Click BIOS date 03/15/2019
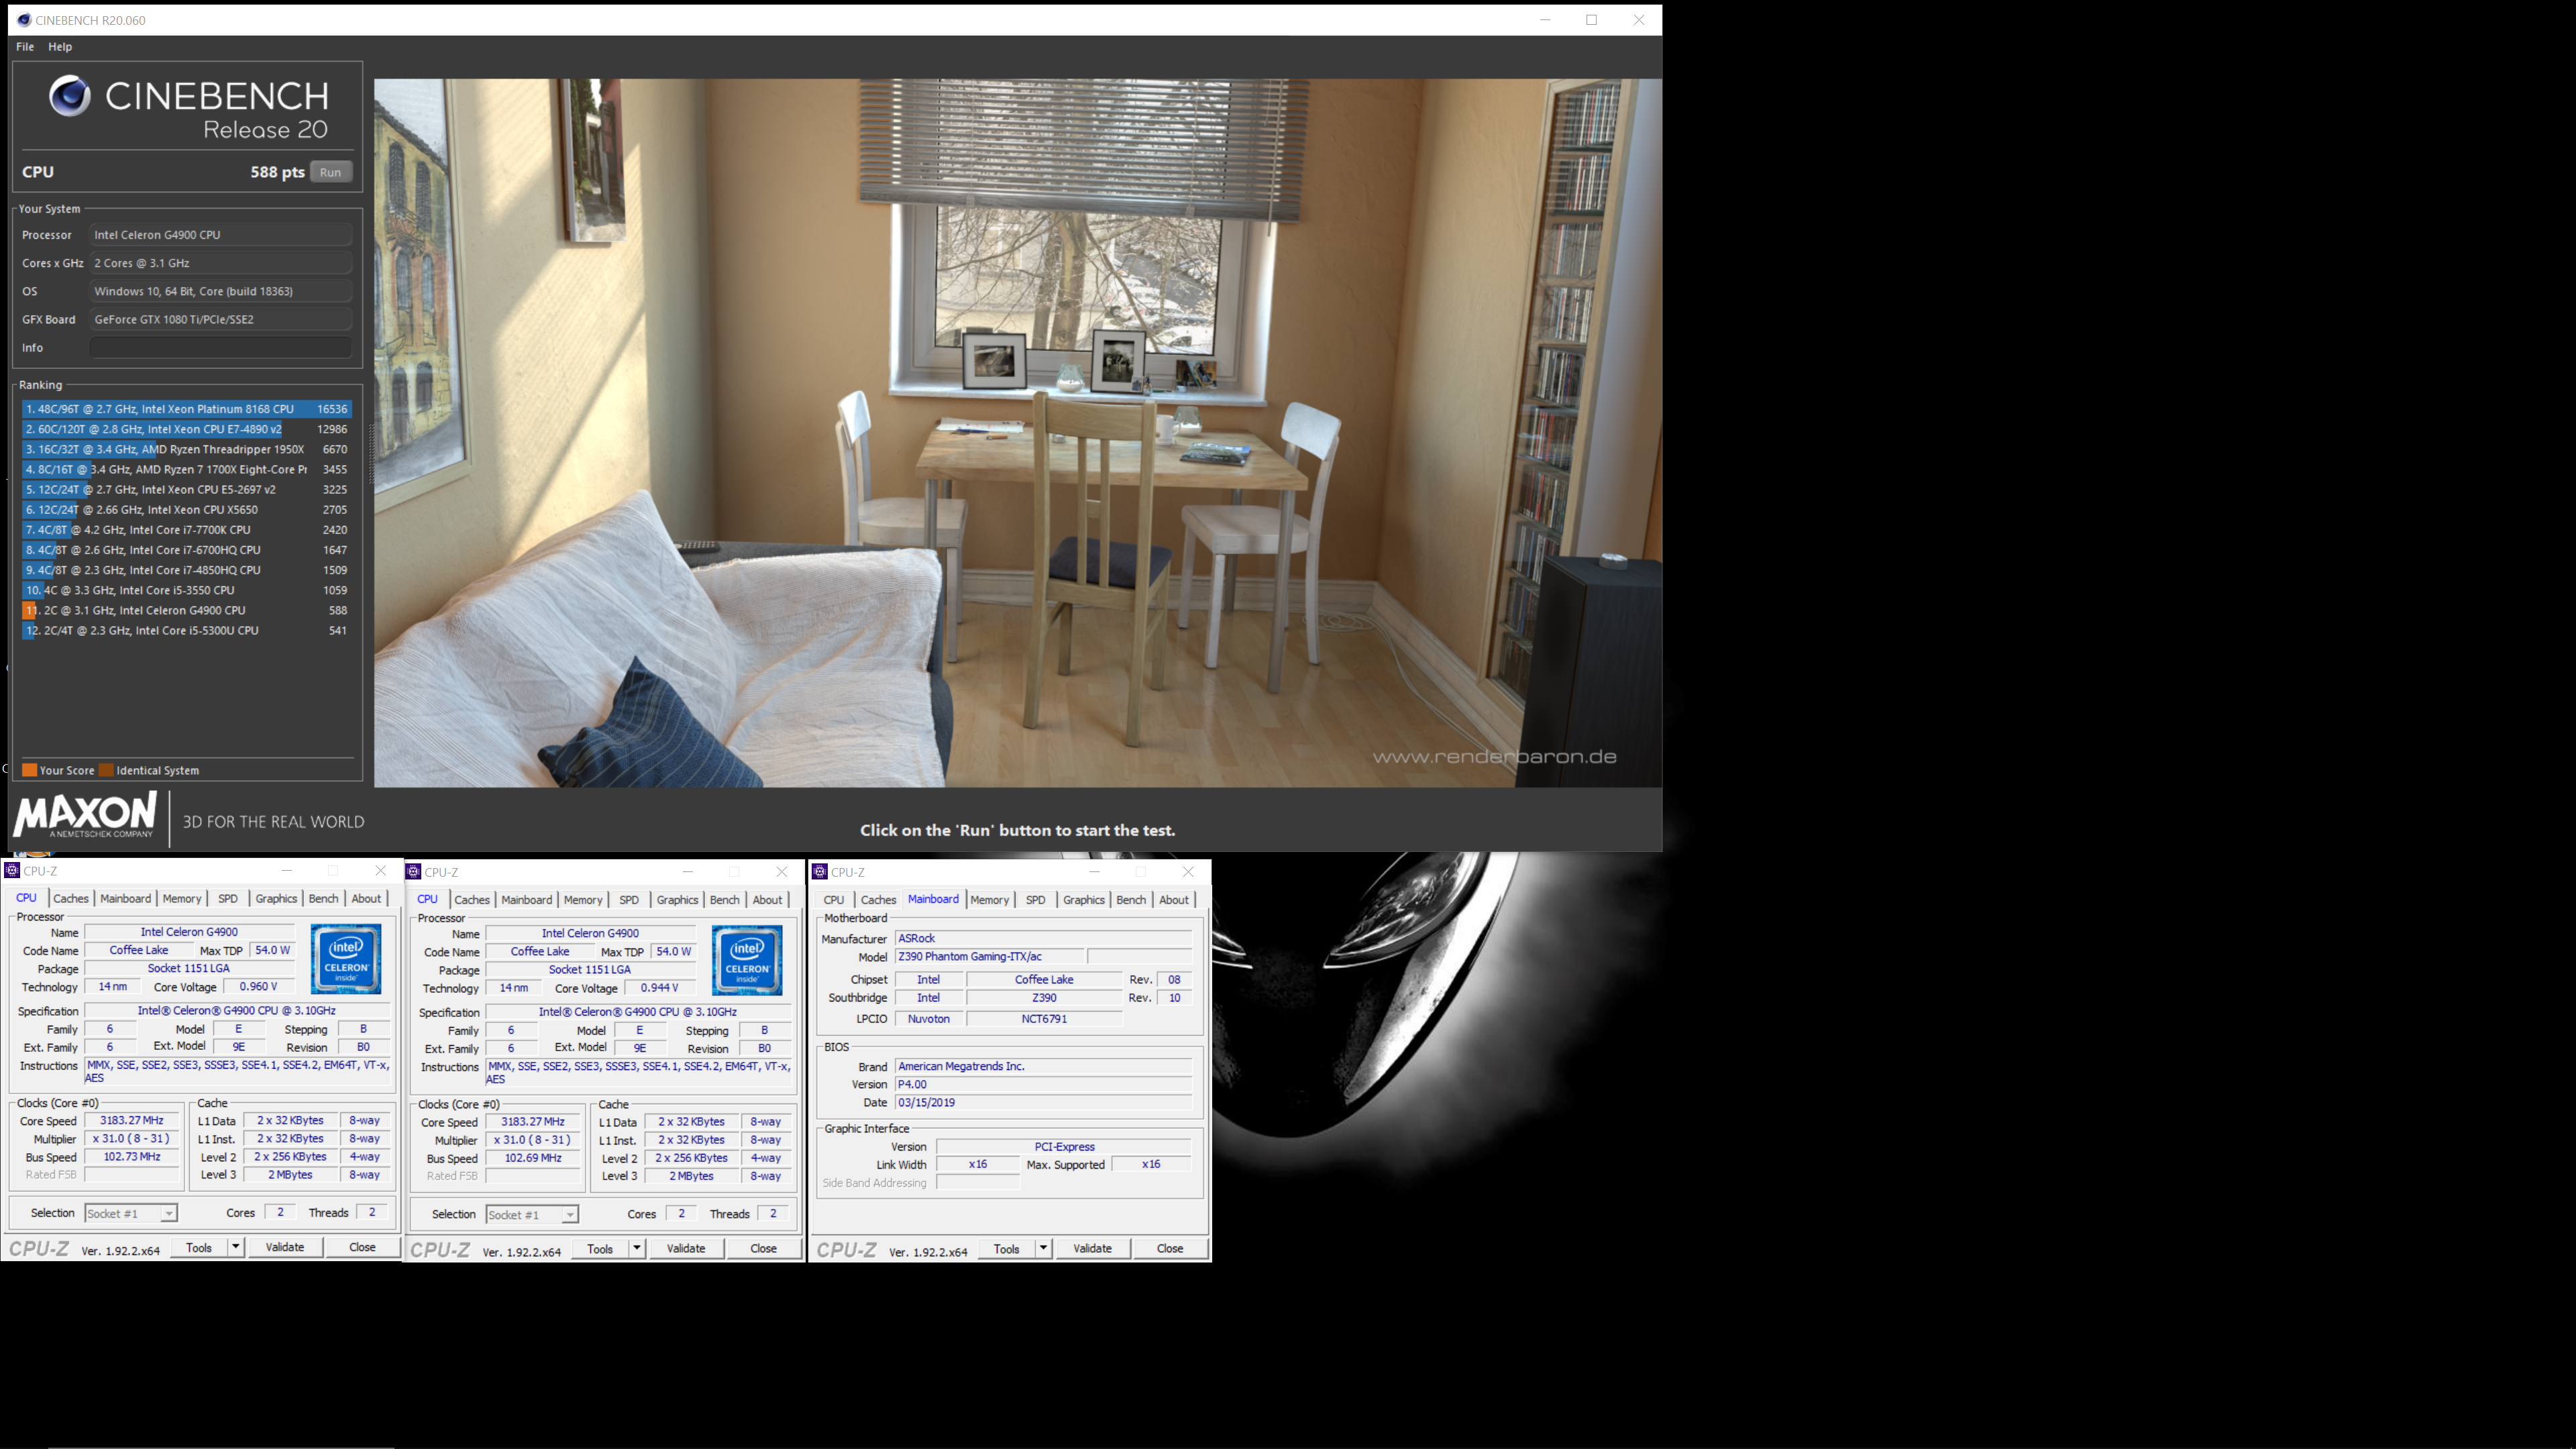This screenshot has height=1449, width=2576. tap(1043, 1102)
